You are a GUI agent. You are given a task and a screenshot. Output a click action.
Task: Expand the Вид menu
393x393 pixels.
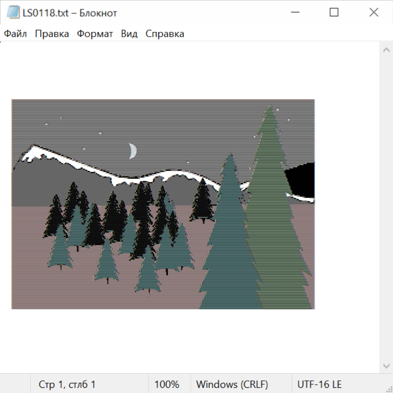(129, 34)
